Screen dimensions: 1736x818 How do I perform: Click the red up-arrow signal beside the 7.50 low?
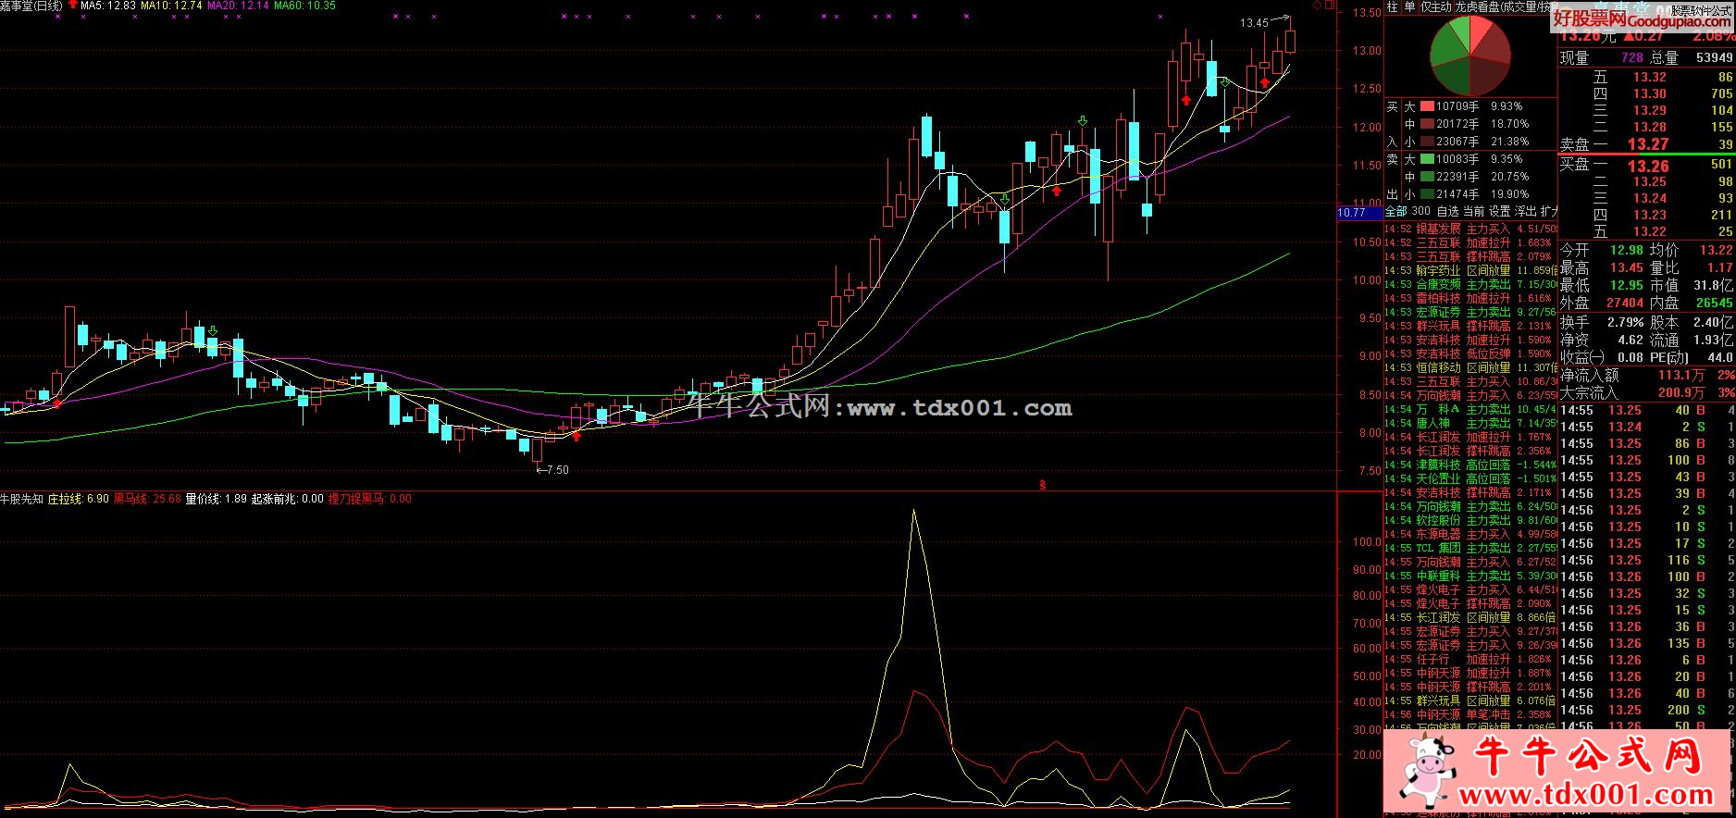[x=577, y=436]
